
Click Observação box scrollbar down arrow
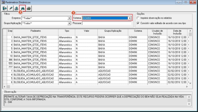[189, 104]
